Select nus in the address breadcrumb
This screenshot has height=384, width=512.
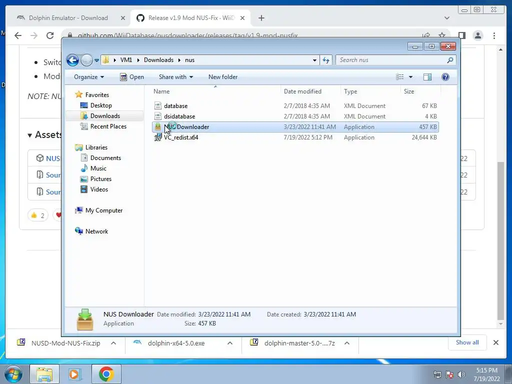click(x=189, y=60)
